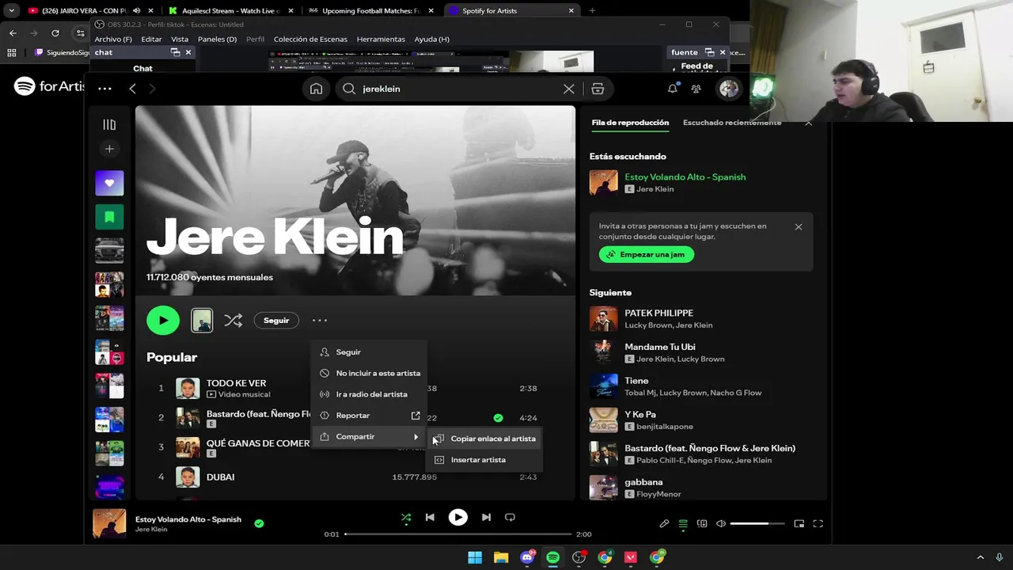This screenshot has width=1013, height=570.
Task: Click the bottom player play button
Action: click(x=457, y=517)
